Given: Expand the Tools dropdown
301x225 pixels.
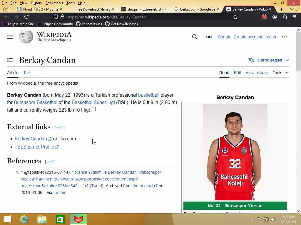Looking at the screenshot, I should pyautogui.click(x=281, y=73).
